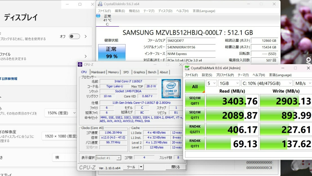The image size is (312, 176).
Task: Click the CrystalDiskMark title bar app icon
Action: tap(187, 68)
